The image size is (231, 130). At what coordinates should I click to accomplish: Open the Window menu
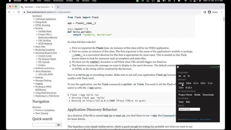[x=86, y=1]
